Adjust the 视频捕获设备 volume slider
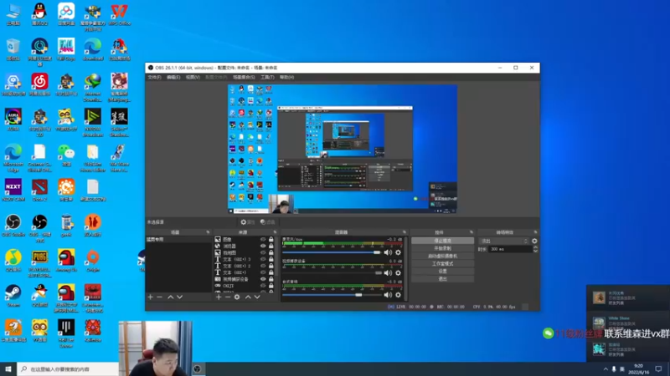Viewport: 670px width, 376px height. [332, 273]
